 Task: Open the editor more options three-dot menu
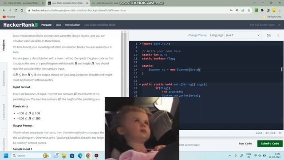(278, 36)
